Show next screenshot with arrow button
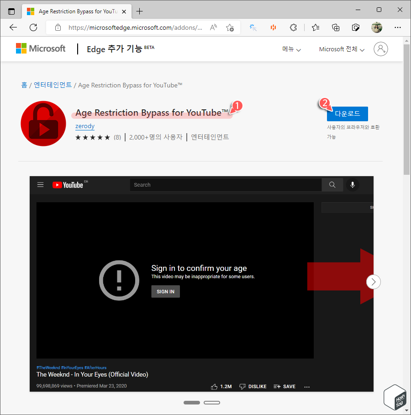Screen dimensions: 411x415 click(373, 282)
